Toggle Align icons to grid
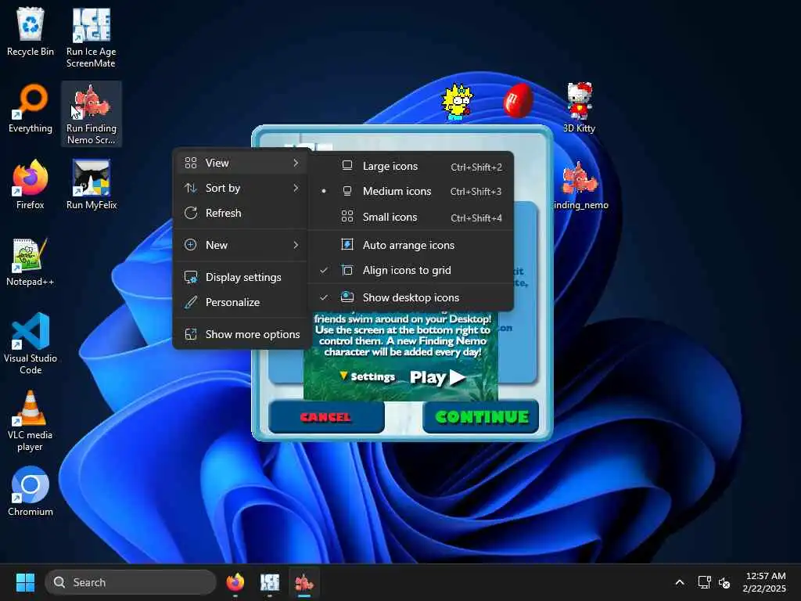This screenshot has height=601, width=801. coord(411,270)
